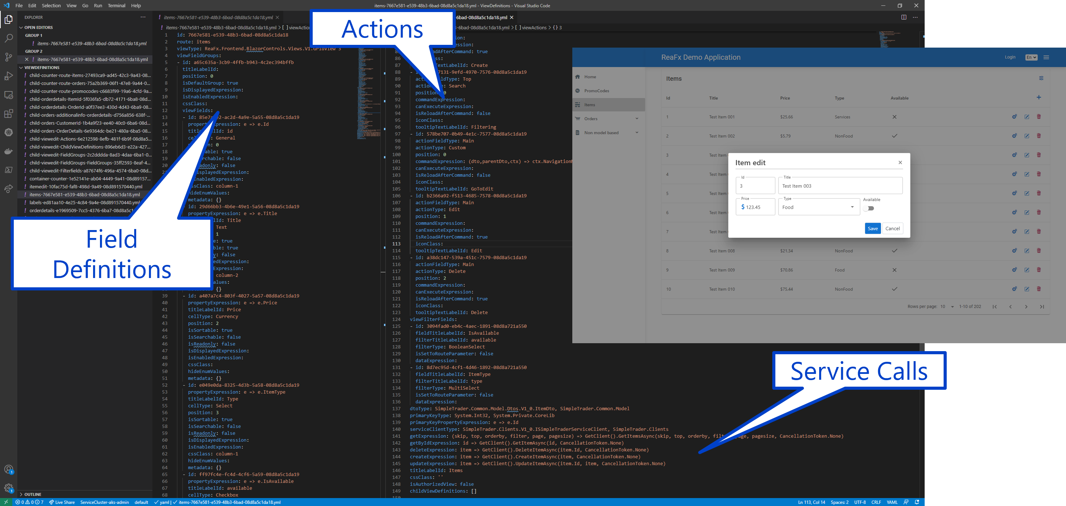Open the Edit menu

(x=32, y=6)
